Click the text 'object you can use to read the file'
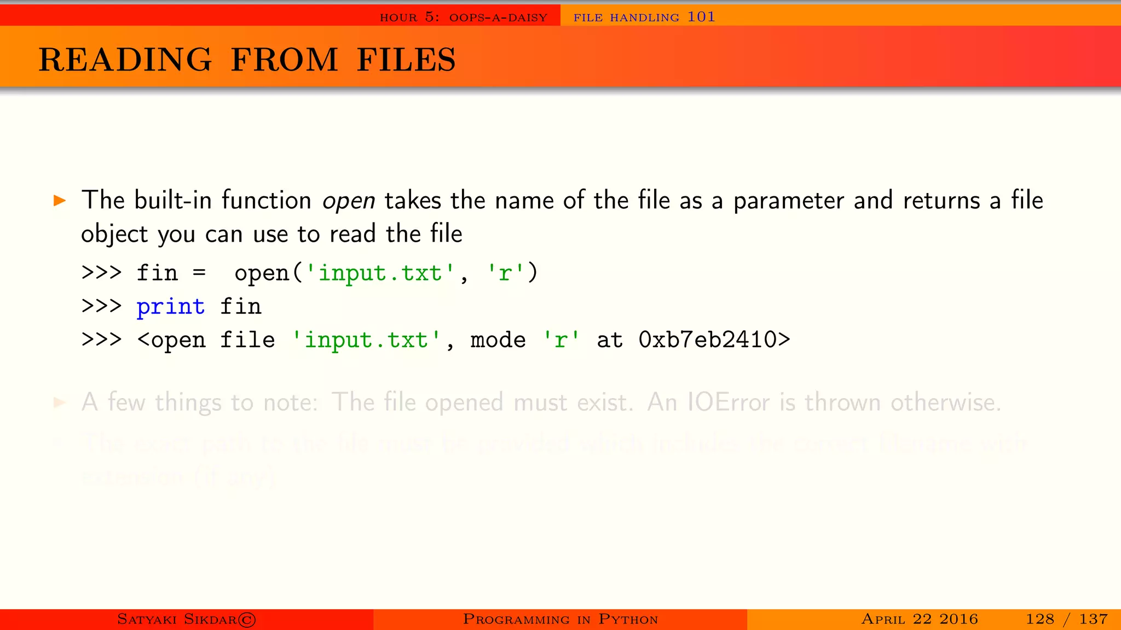 coord(271,234)
